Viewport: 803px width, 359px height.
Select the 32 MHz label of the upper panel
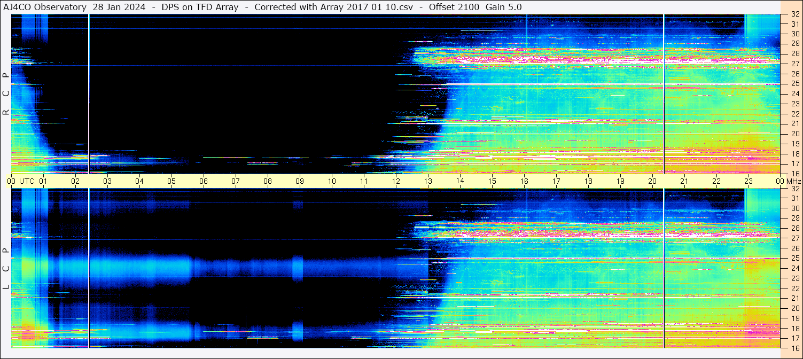(795, 15)
